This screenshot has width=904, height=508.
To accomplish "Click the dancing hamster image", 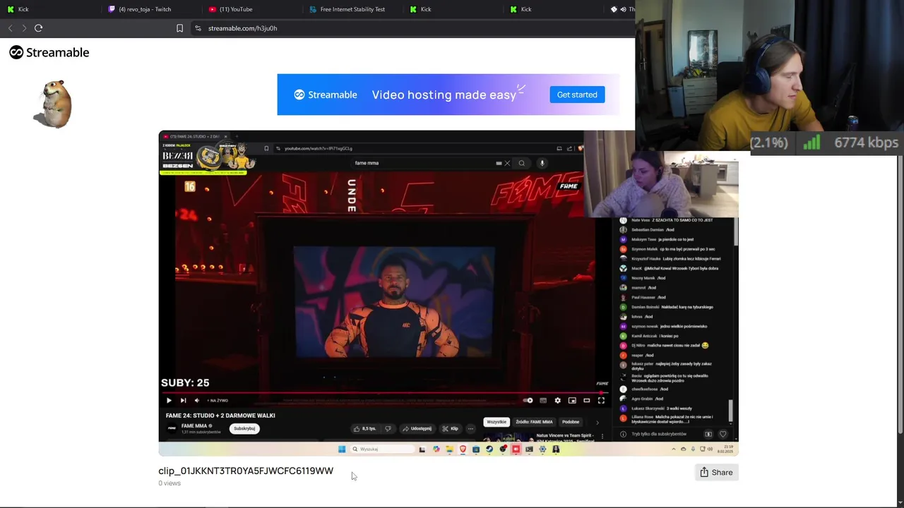I will (x=53, y=104).
